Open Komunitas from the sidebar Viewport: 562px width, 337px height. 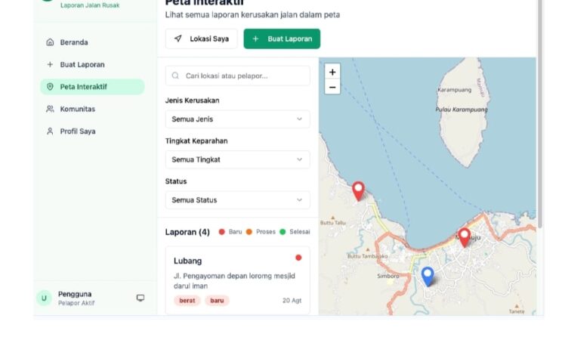coord(77,109)
